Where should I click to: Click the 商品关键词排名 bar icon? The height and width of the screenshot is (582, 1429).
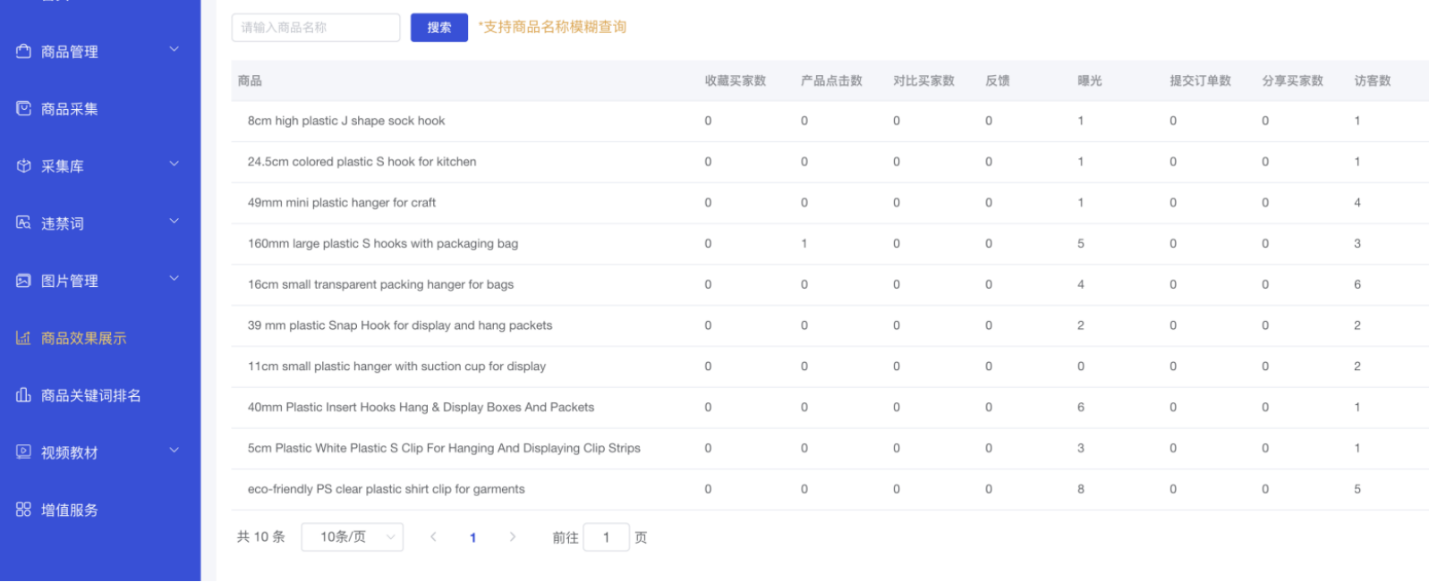[23, 394]
